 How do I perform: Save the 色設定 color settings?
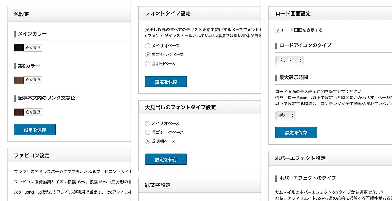[35, 130]
